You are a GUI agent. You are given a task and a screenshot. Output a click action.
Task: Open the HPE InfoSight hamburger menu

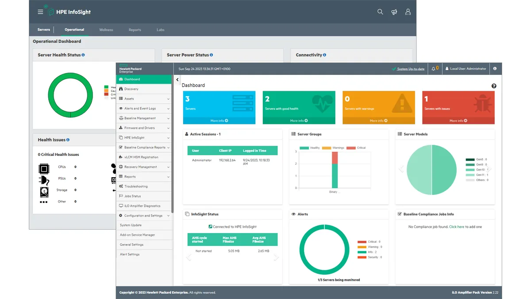tap(40, 12)
